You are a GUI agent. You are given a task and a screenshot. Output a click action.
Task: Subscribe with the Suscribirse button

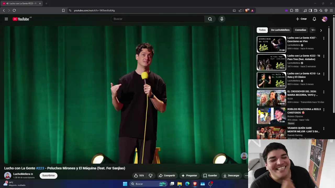point(48,175)
